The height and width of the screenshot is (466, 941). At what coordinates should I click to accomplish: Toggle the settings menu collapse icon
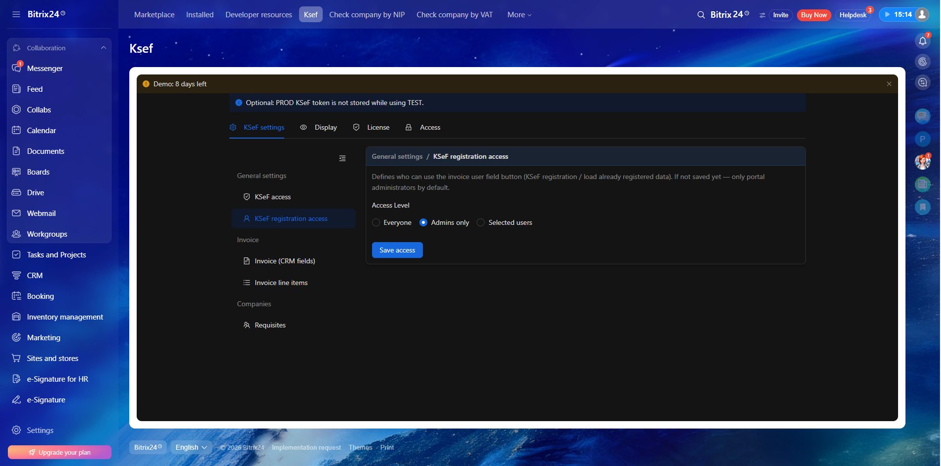click(x=342, y=158)
